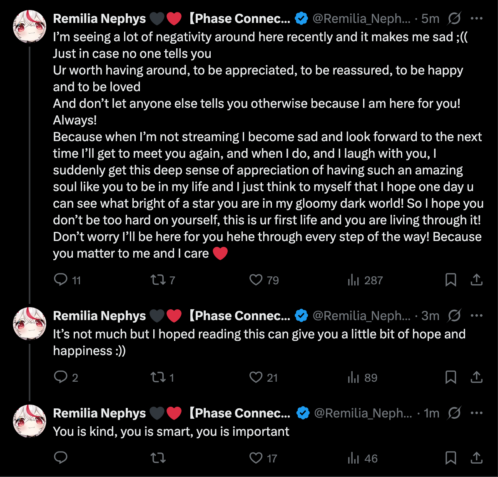Bookmark the 'You is kind' tweet
Image resolution: width=498 pixels, height=477 pixels.
point(451,458)
